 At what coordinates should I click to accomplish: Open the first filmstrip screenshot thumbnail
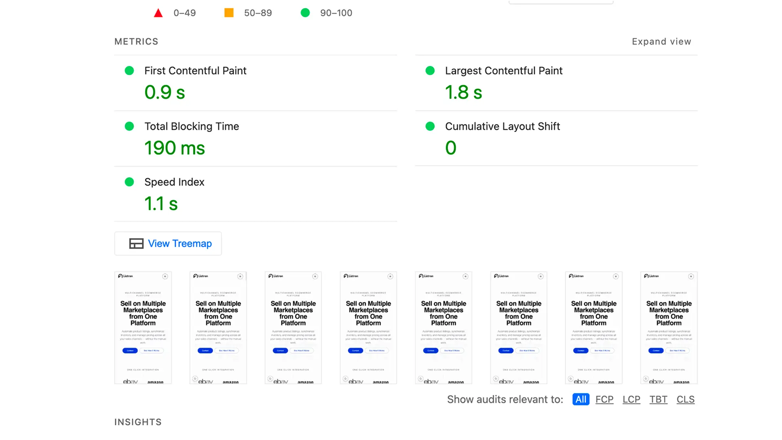click(x=143, y=328)
